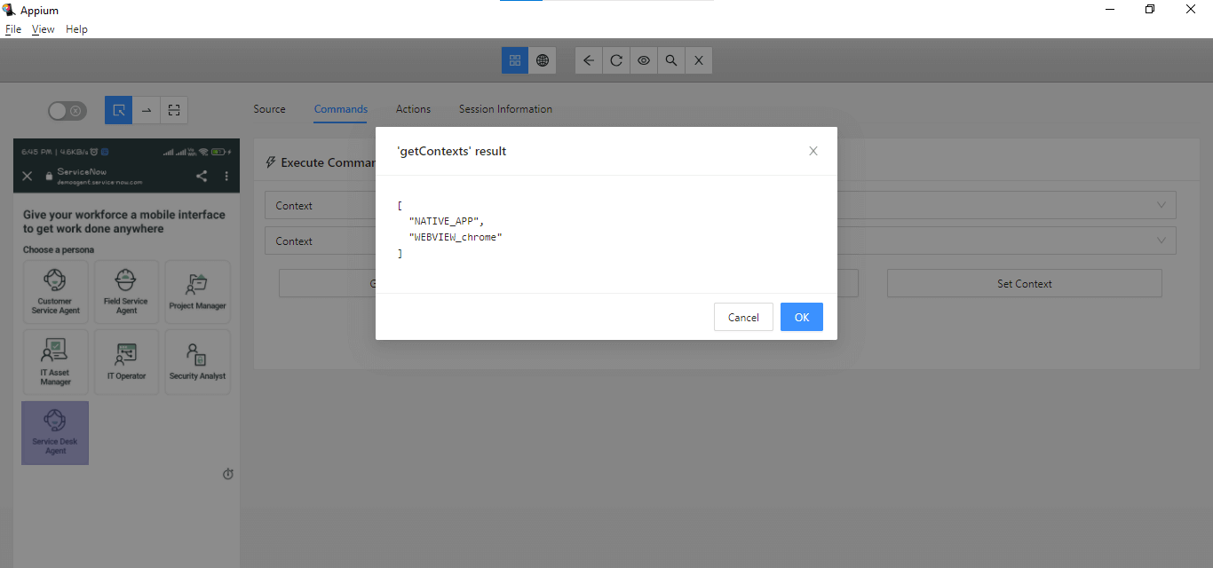Expand the second Context dropdown
This screenshot has width=1213, height=568.
coord(1161,240)
